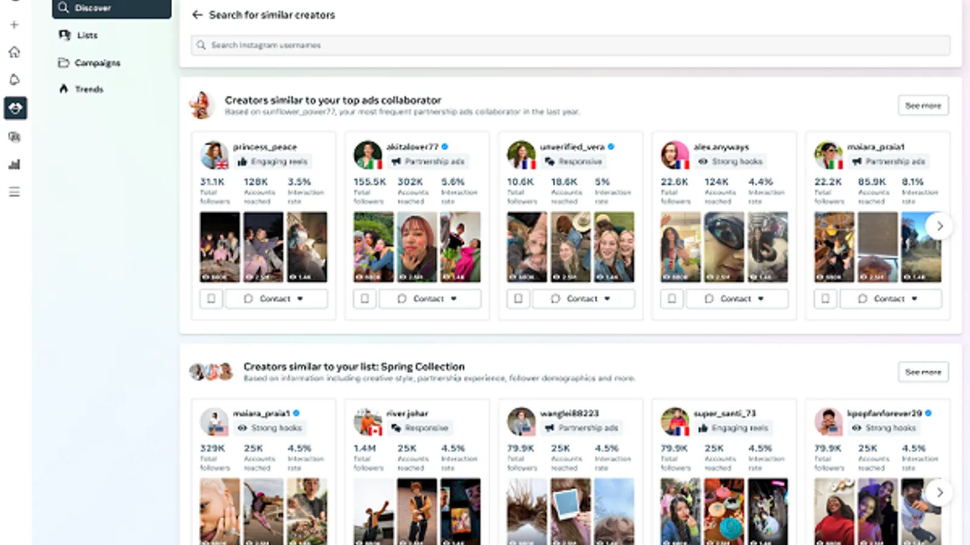Open the Discover menu item
The width and height of the screenshot is (970, 545).
click(x=112, y=8)
